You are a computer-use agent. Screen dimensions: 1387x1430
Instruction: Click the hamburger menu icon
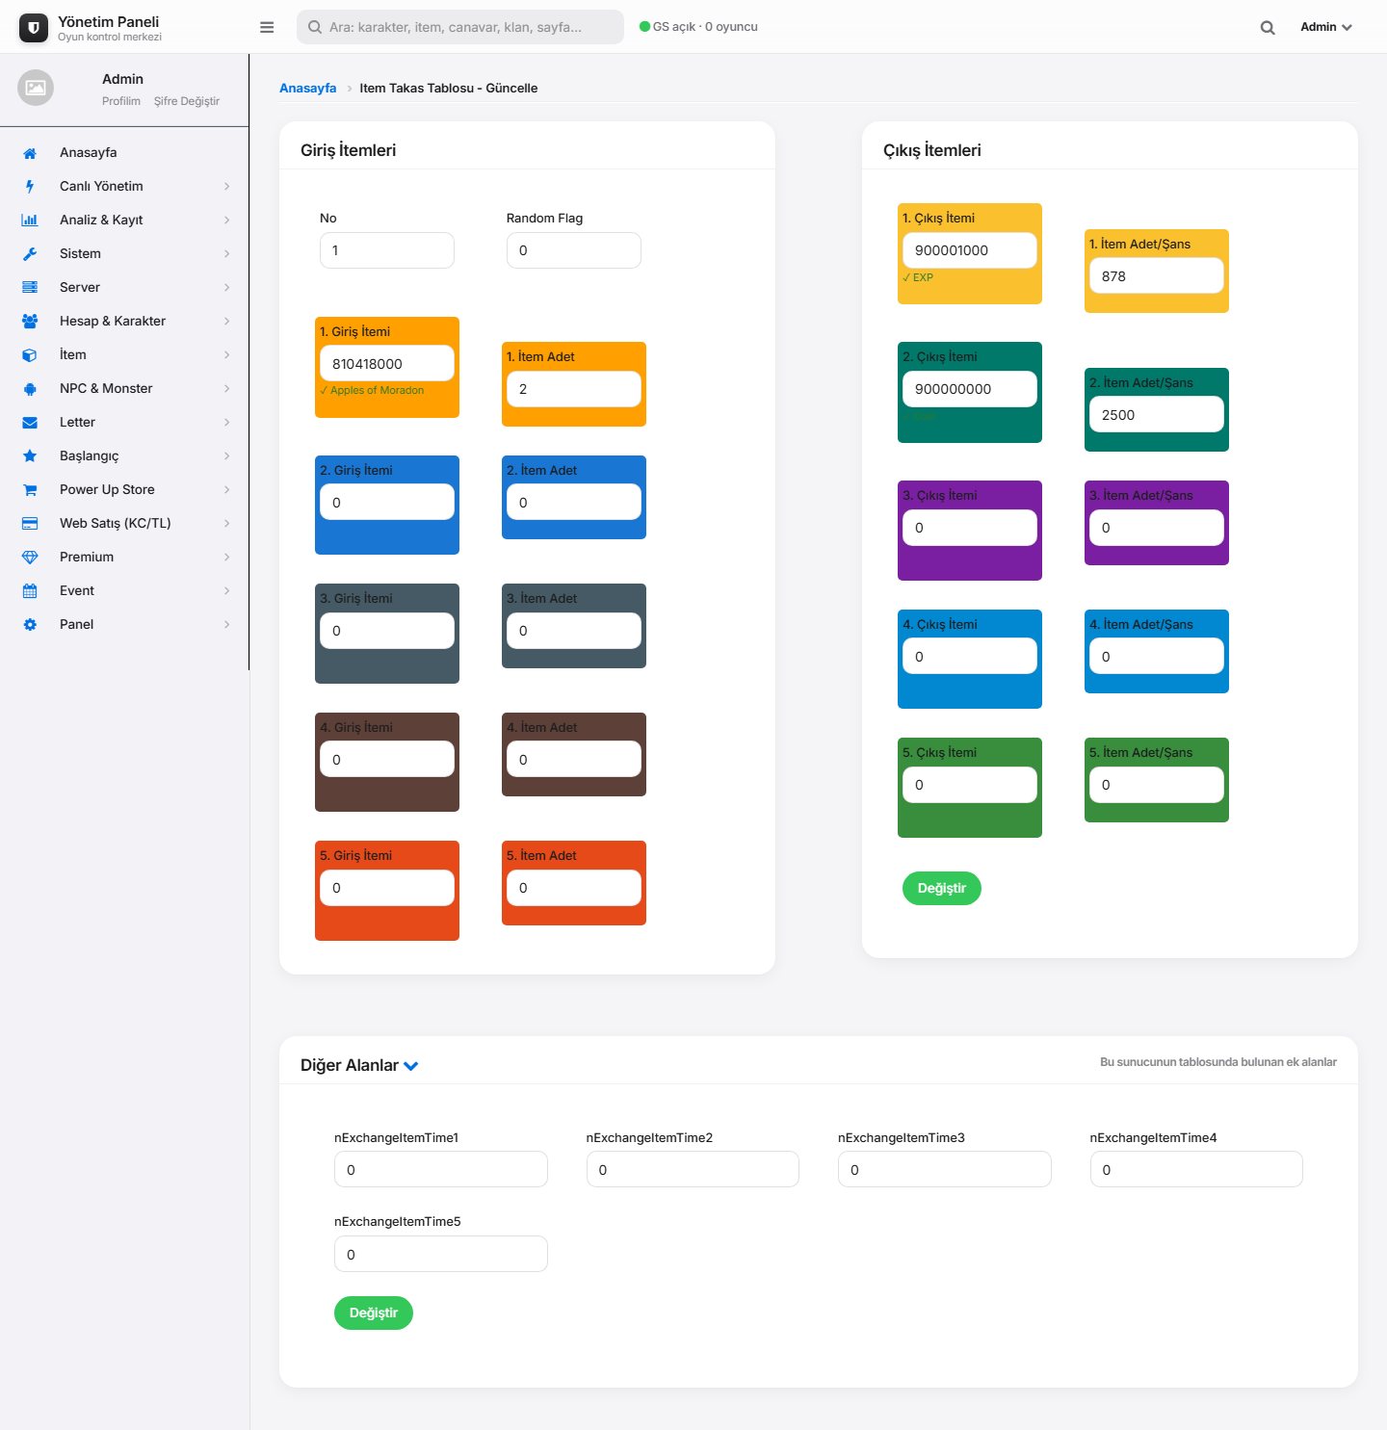point(267,27)
